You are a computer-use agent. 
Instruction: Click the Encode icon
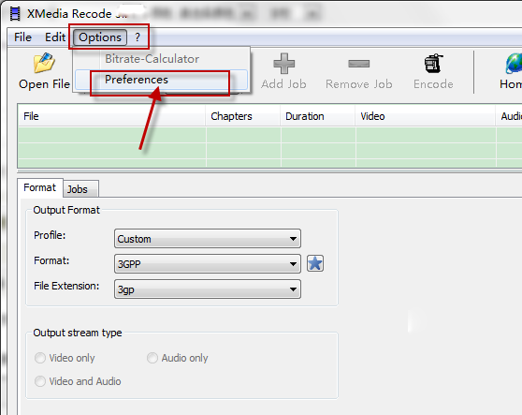pos(433,64)
